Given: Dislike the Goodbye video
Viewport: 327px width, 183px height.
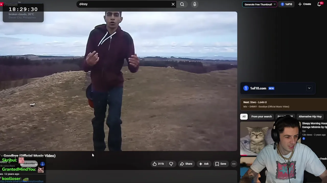Looking at the screenshot, I should coord(171,164).
